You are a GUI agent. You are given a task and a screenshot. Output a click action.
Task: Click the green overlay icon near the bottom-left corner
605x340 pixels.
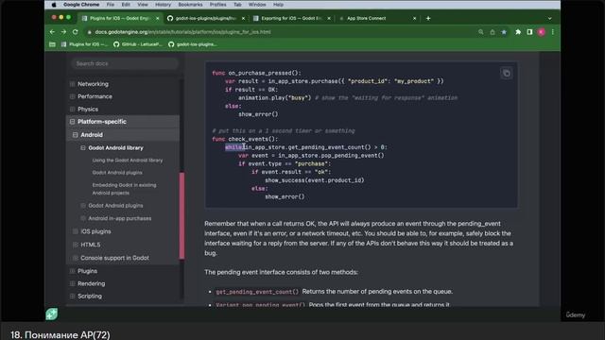[x=52, y=314]
